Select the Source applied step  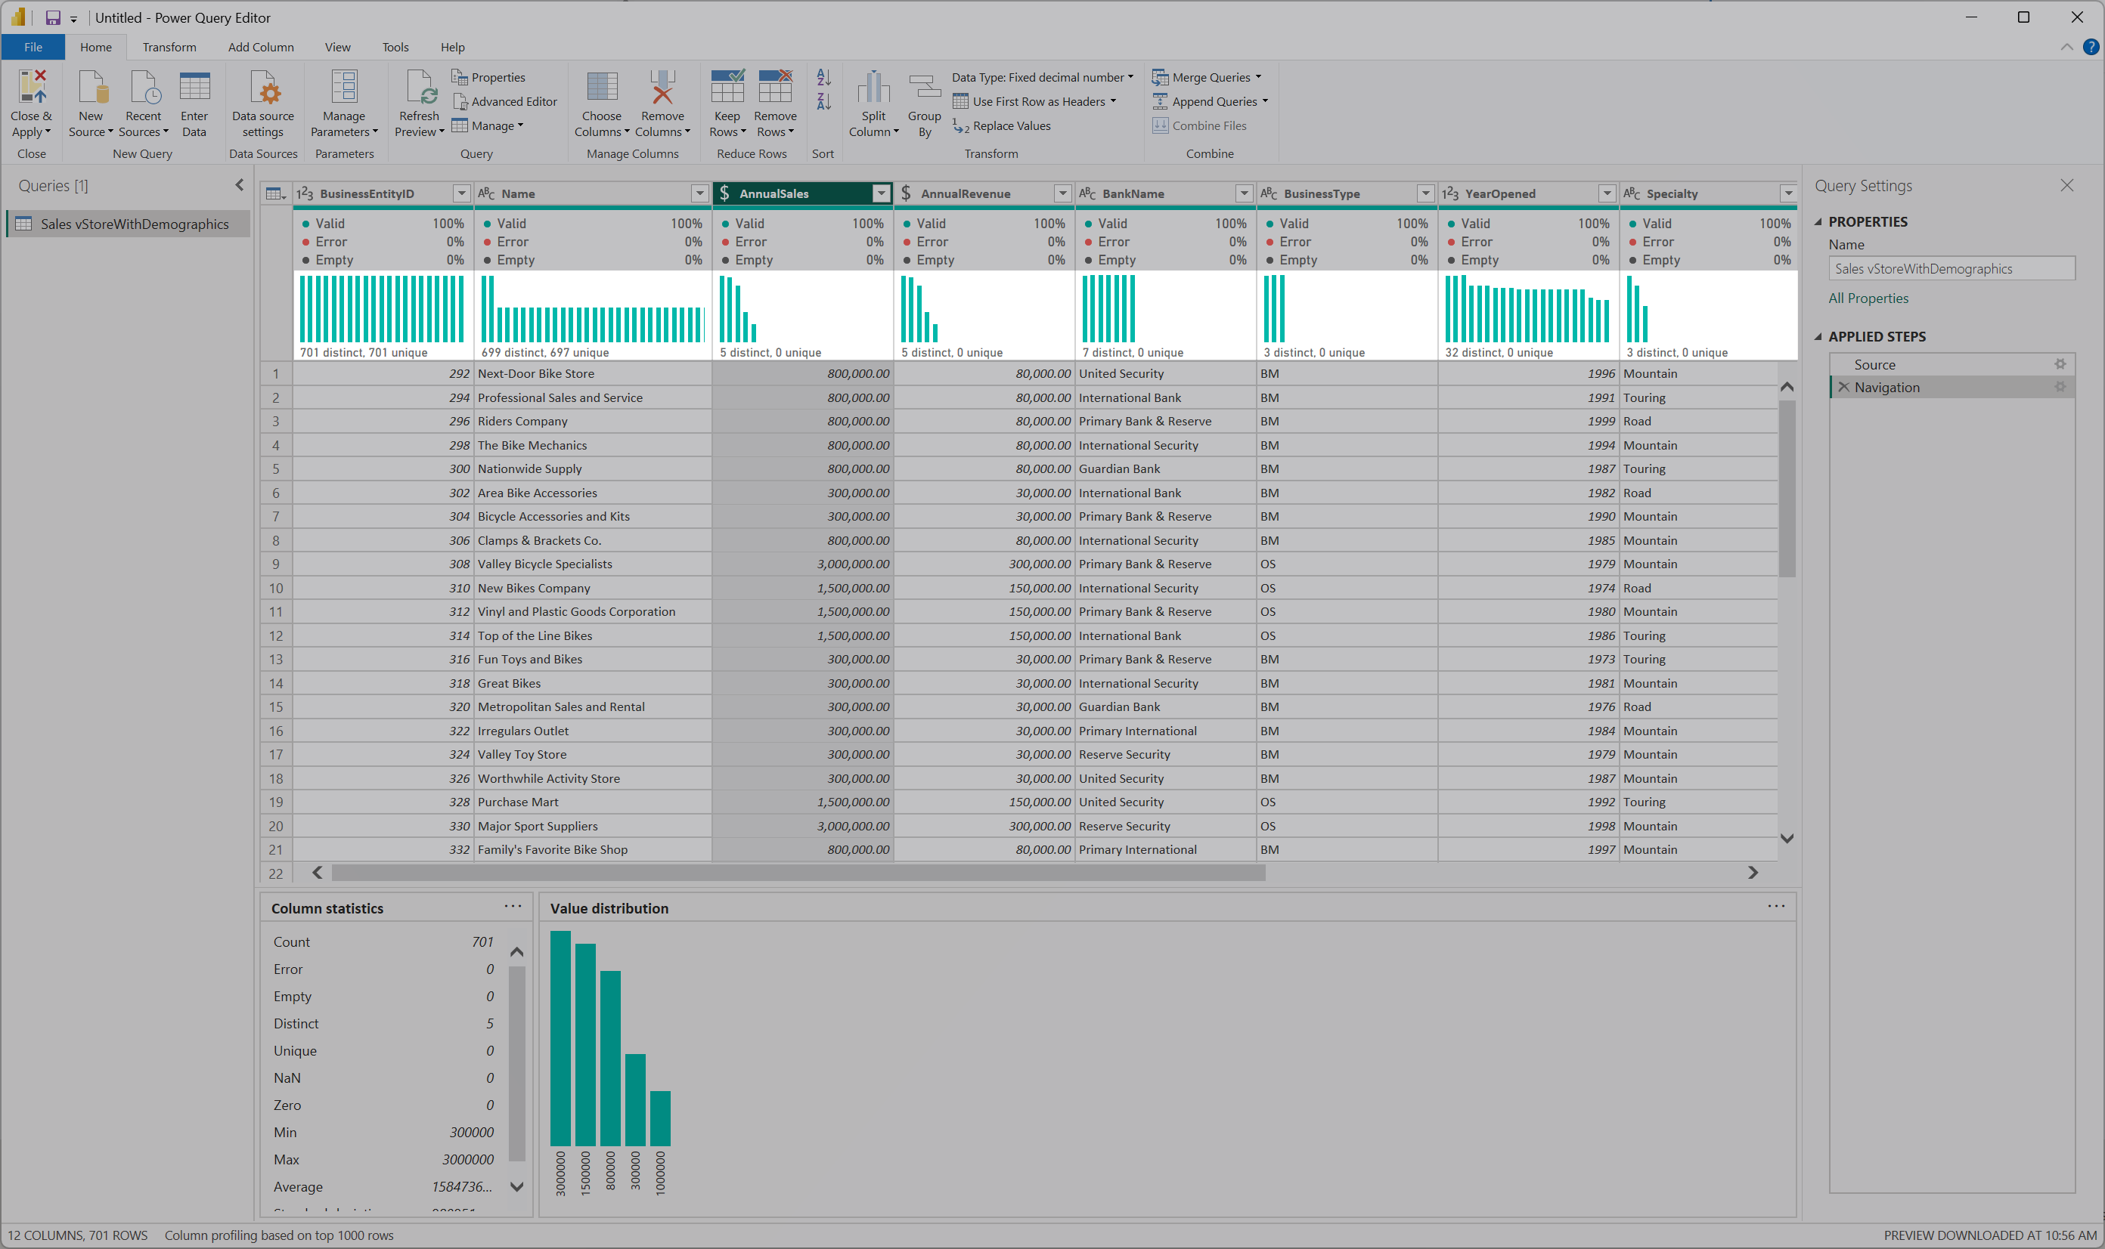coord(1874,364)
